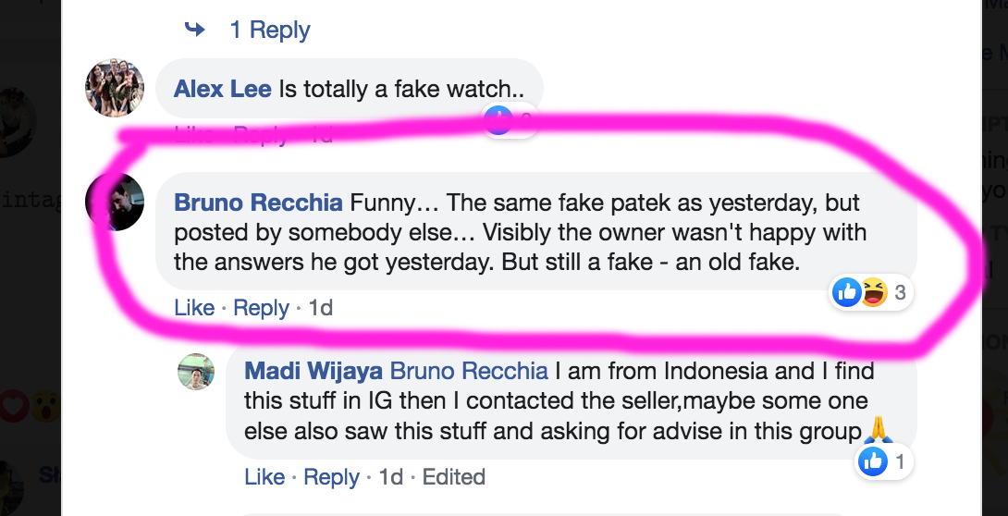Open Alex Lee's profile picture
Viewport: 1008px width, 516px height.
pyautogui.click(x=115, y=88)
